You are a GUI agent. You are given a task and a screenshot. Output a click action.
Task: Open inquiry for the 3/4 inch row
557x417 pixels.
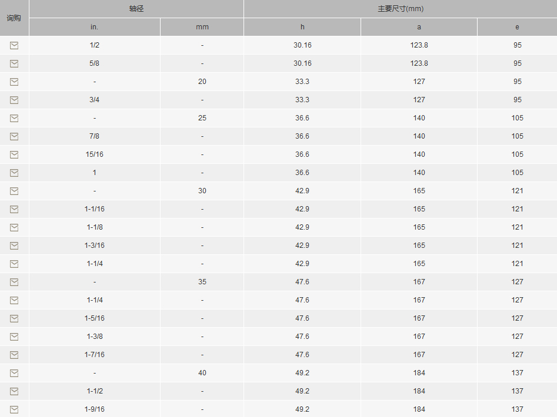(14, 100)
